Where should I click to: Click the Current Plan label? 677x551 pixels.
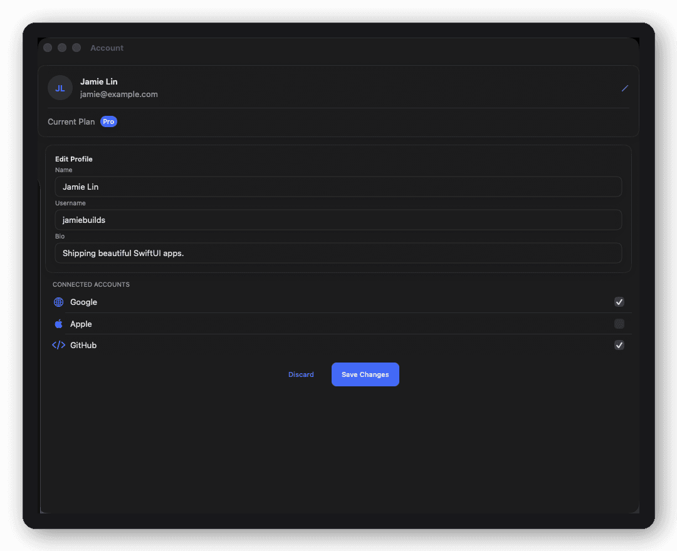click(x=71, y=121)
